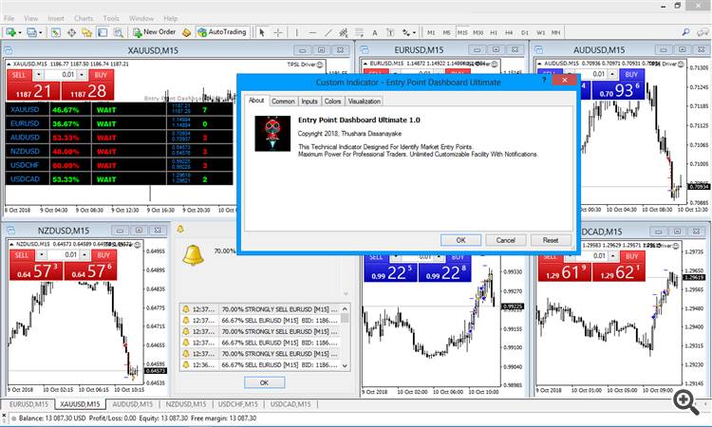Viewport: 712px width, 427px height.
Task: Click SELL on the XAUUSD panel
Action: tap(19, 75)
